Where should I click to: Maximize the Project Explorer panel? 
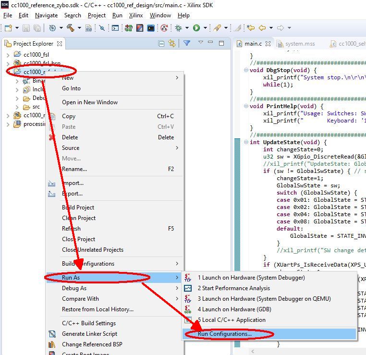[221, 43]
